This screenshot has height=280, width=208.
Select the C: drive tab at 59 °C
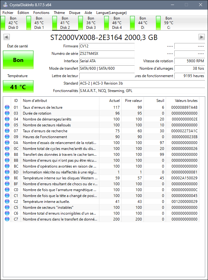168,23
